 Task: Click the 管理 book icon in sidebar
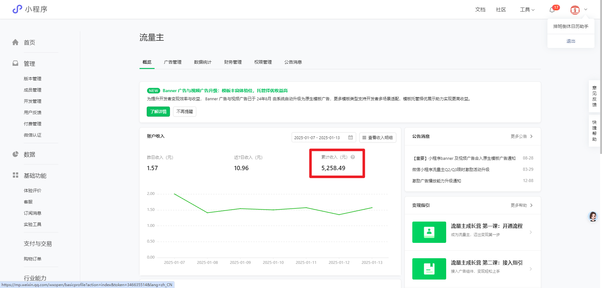[x=15, y=63]
